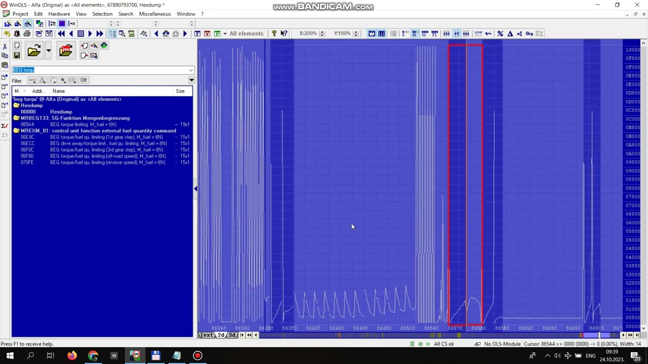Open the BEG torqu search dropdown
The image size is (648, 364).
pos(191,70)
